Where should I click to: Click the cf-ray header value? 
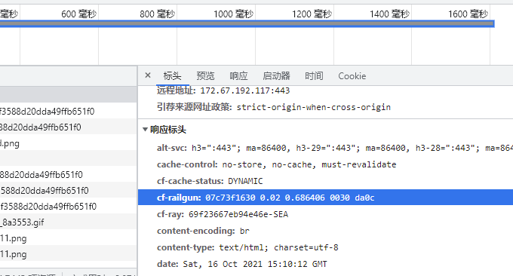click(x=238, y=214)
